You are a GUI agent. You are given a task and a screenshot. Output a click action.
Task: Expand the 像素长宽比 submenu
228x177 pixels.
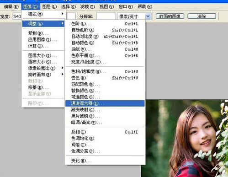click(43, 68)
